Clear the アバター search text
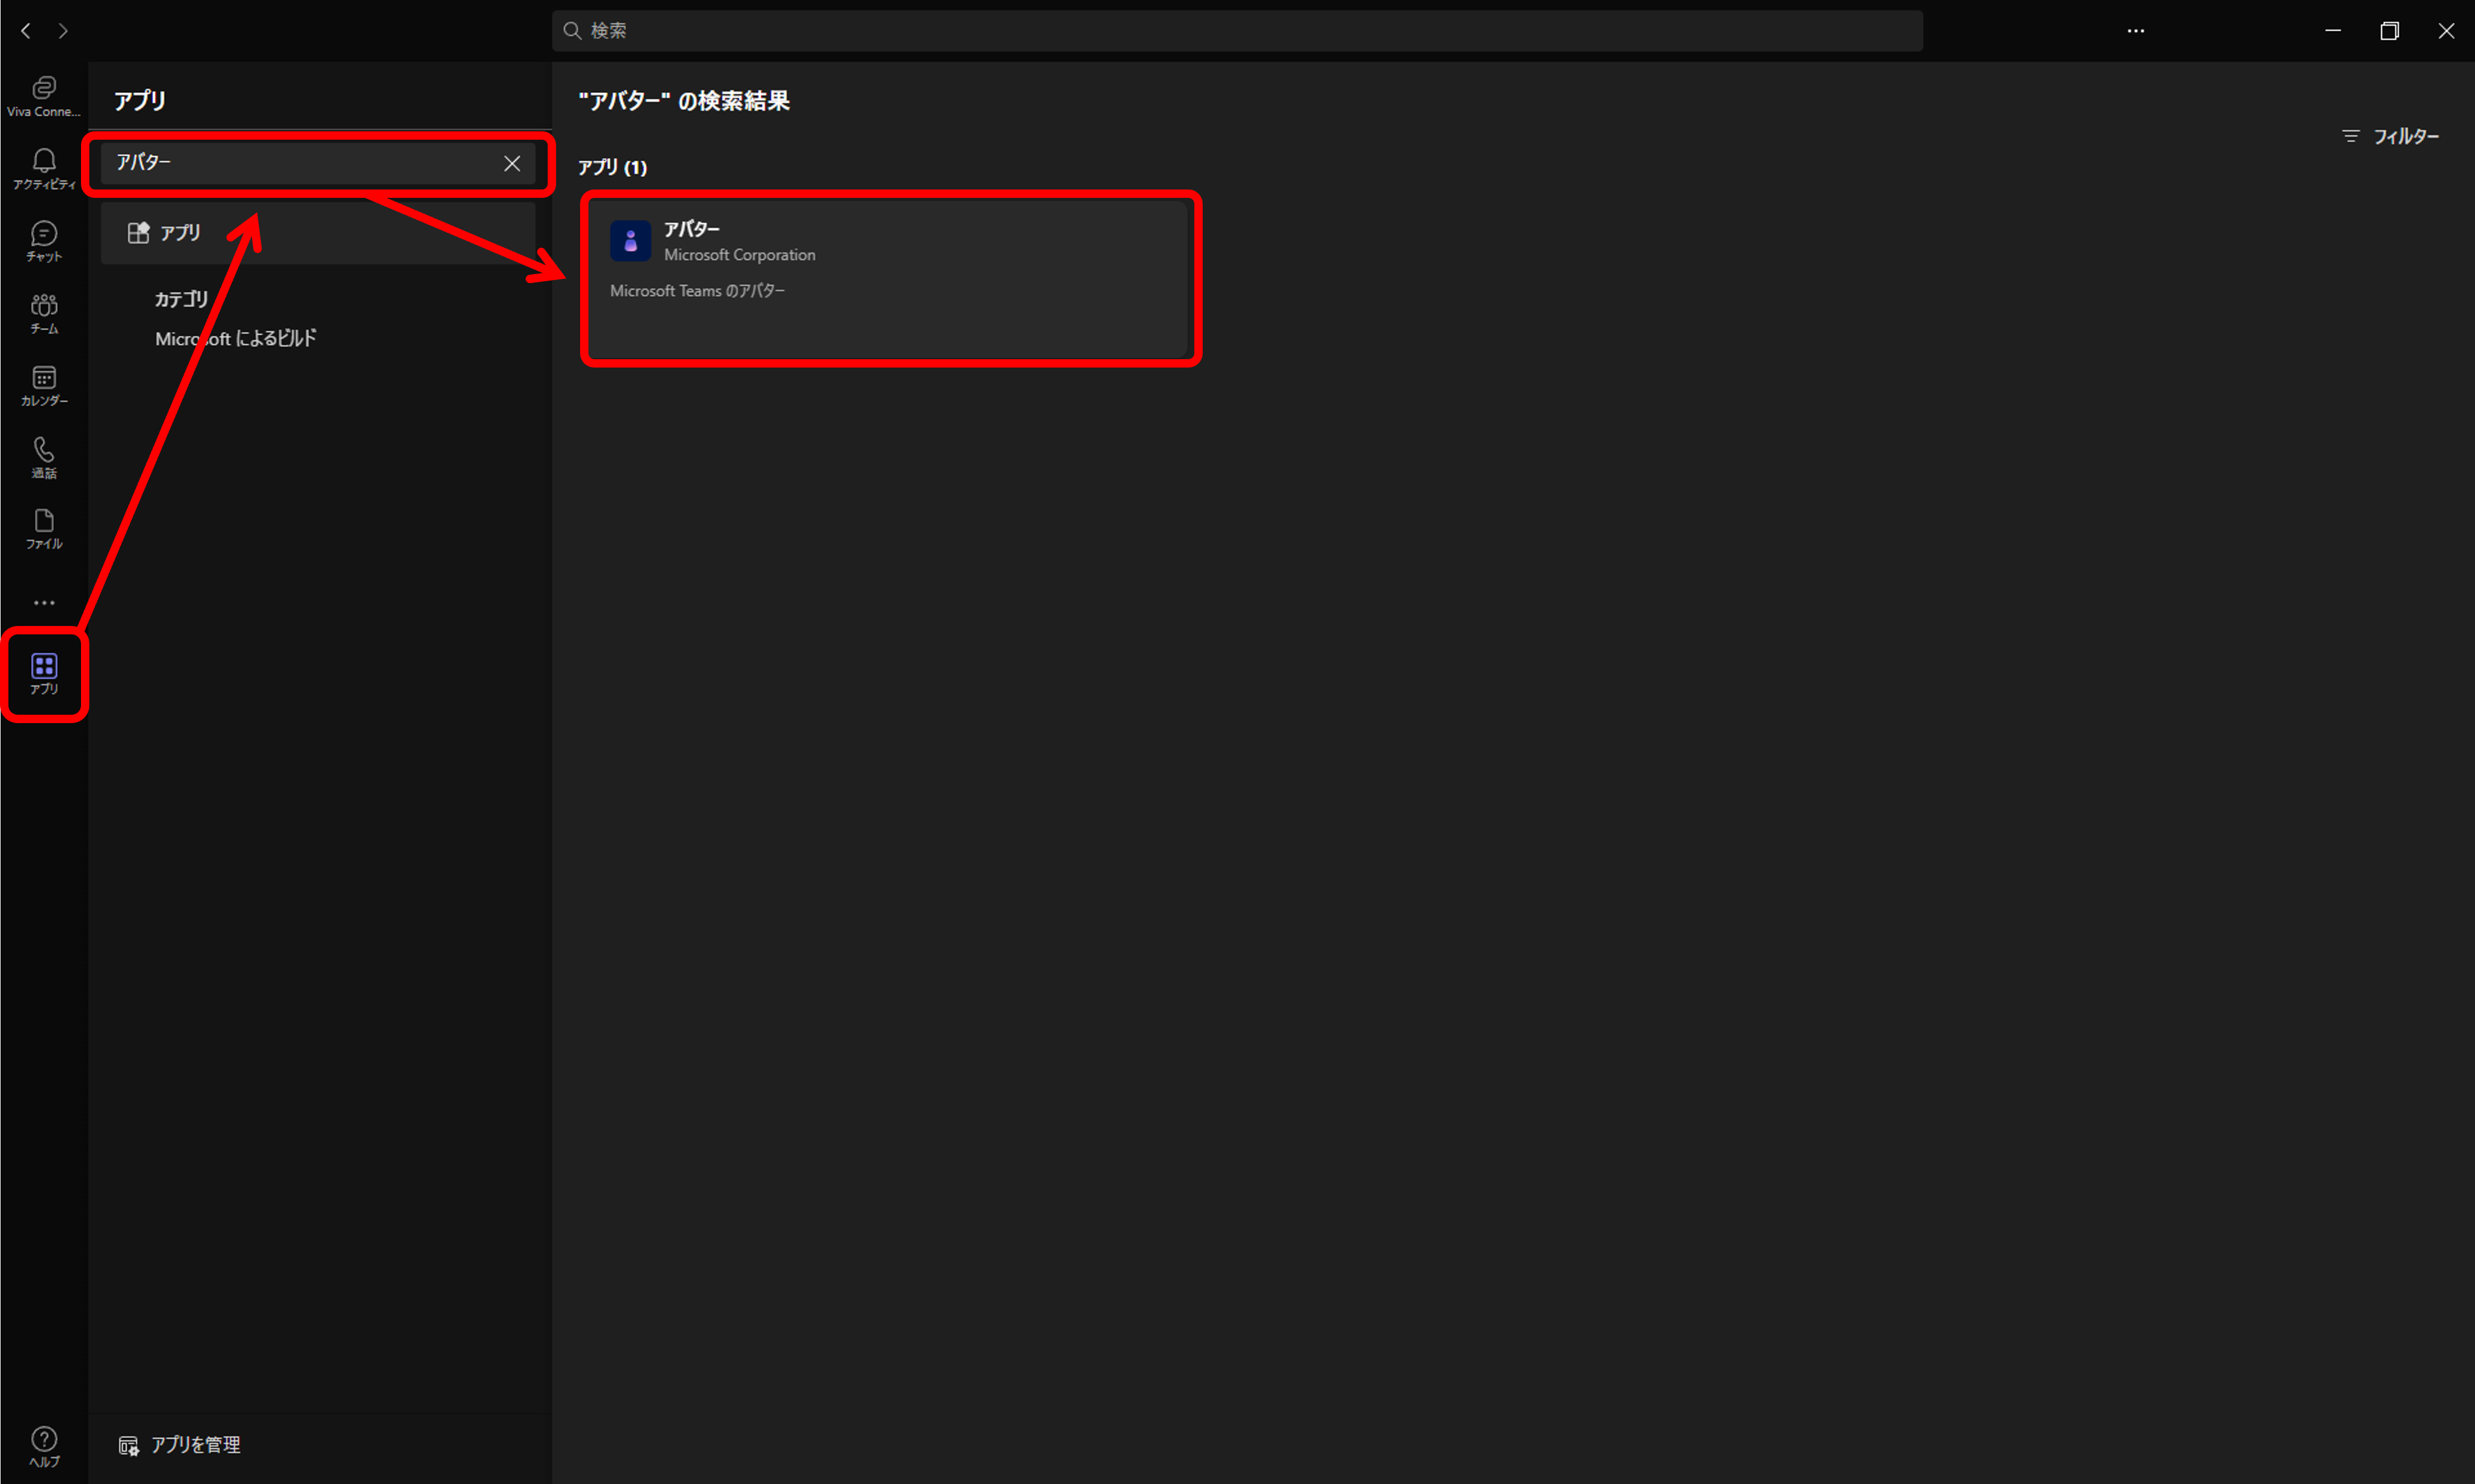 click(511, 163)
